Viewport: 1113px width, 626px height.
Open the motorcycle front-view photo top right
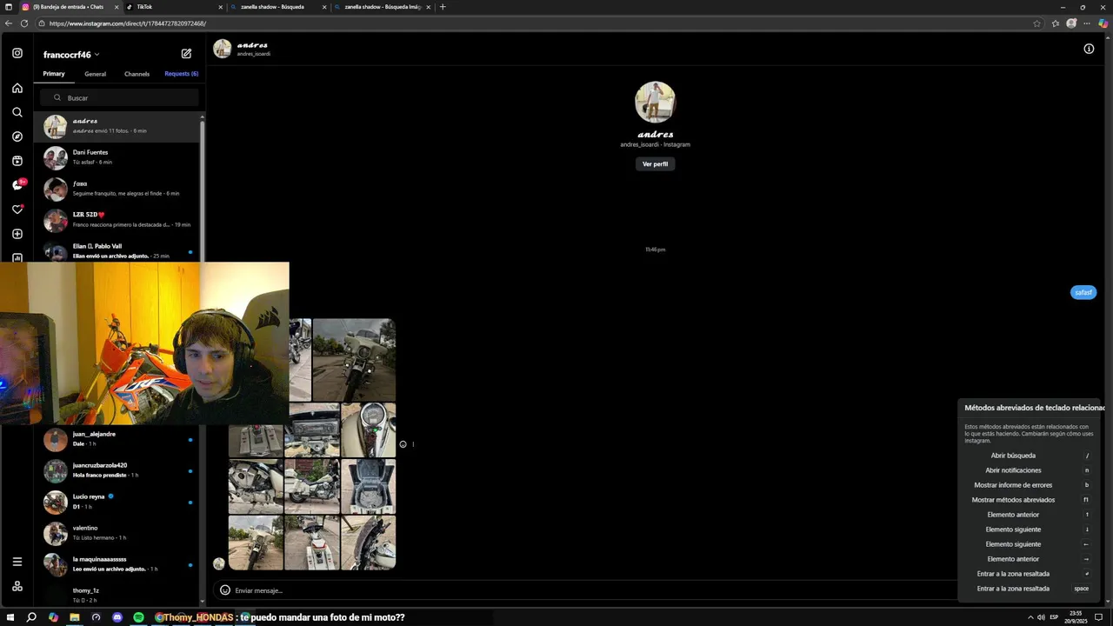[x=354, y=360]
